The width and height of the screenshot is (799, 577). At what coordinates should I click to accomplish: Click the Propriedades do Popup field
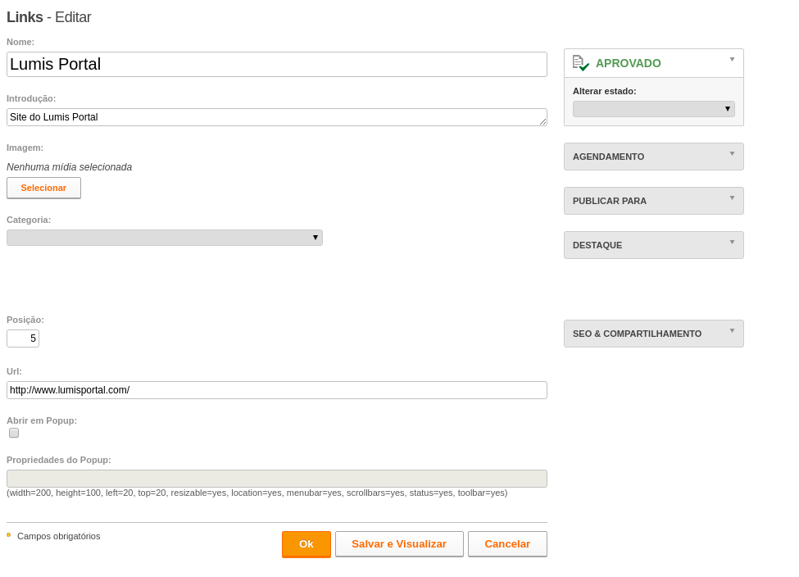click(277, 479)
